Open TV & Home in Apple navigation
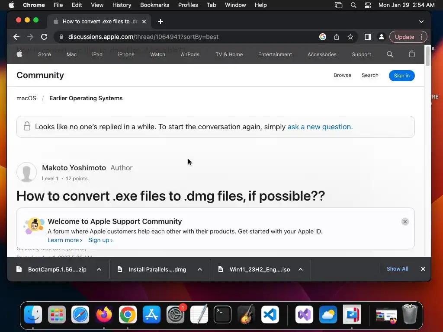The height and width of the screenshot is (332, 443). pyautogui.click(x=229, y=54)
